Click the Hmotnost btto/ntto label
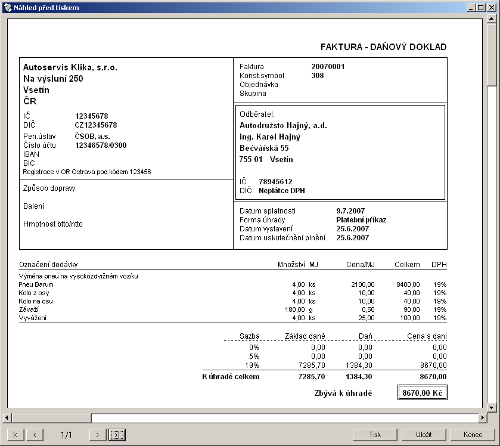 [52, 224]
